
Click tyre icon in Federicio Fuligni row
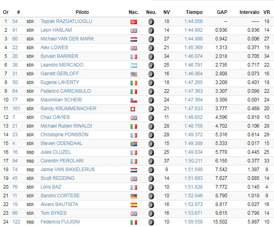click(151, 222)
